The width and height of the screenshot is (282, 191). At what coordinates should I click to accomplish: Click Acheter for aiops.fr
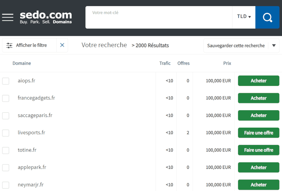(x=259, y=81)
